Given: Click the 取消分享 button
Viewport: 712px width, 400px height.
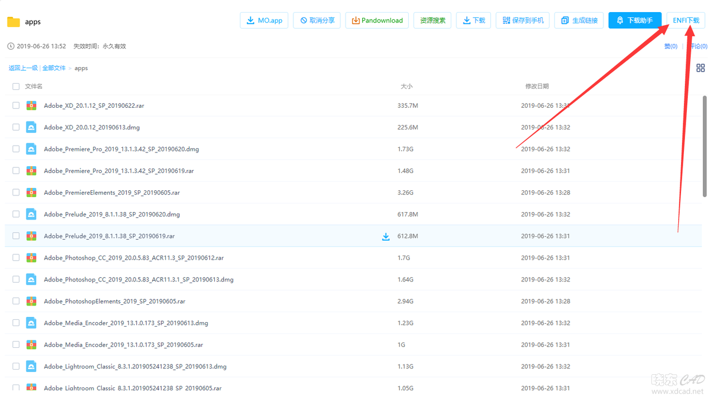Looking at the screenshot, I should pos(317,20).
